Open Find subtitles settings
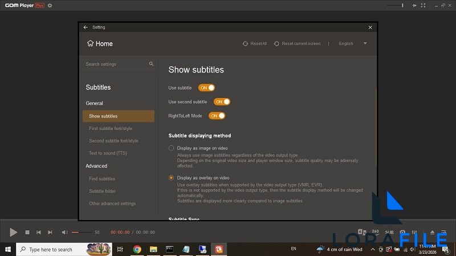 [x=102, y=178]
